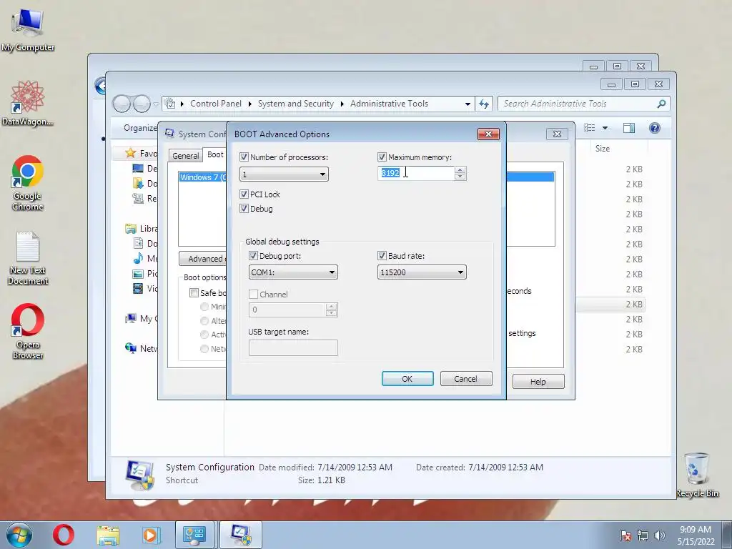Open taskbar clock showing 9:09 AM
The width and height of the screenshot is (732, 549).
(696, 535)
